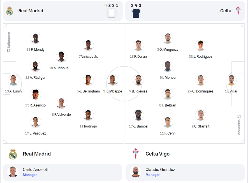The image size is (248, 183).
Task: Click the Real Madrid crest in header
Action: pos(10,11)
